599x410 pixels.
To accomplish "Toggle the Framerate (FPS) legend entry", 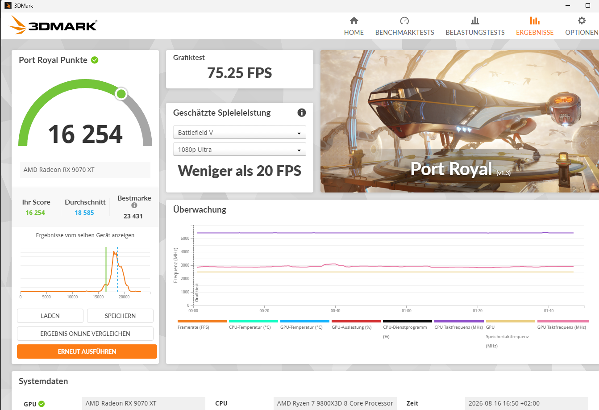I will [x=202, y=326].
